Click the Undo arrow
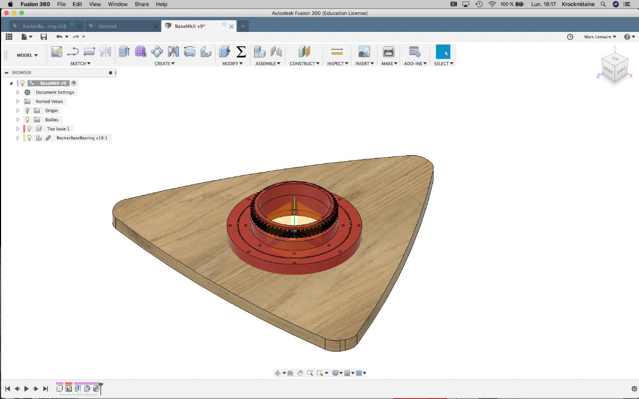Image resolution: width=639 pixels, height=399 pixels. coord(59,37)
